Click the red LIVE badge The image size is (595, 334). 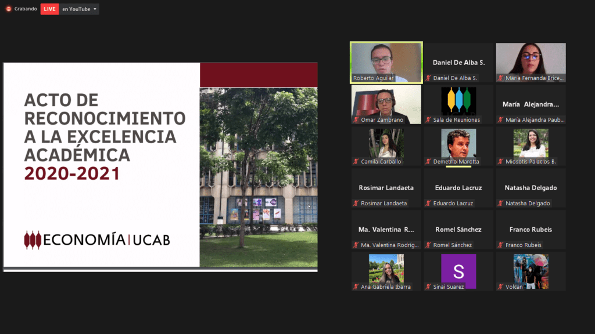coord(49,9)
